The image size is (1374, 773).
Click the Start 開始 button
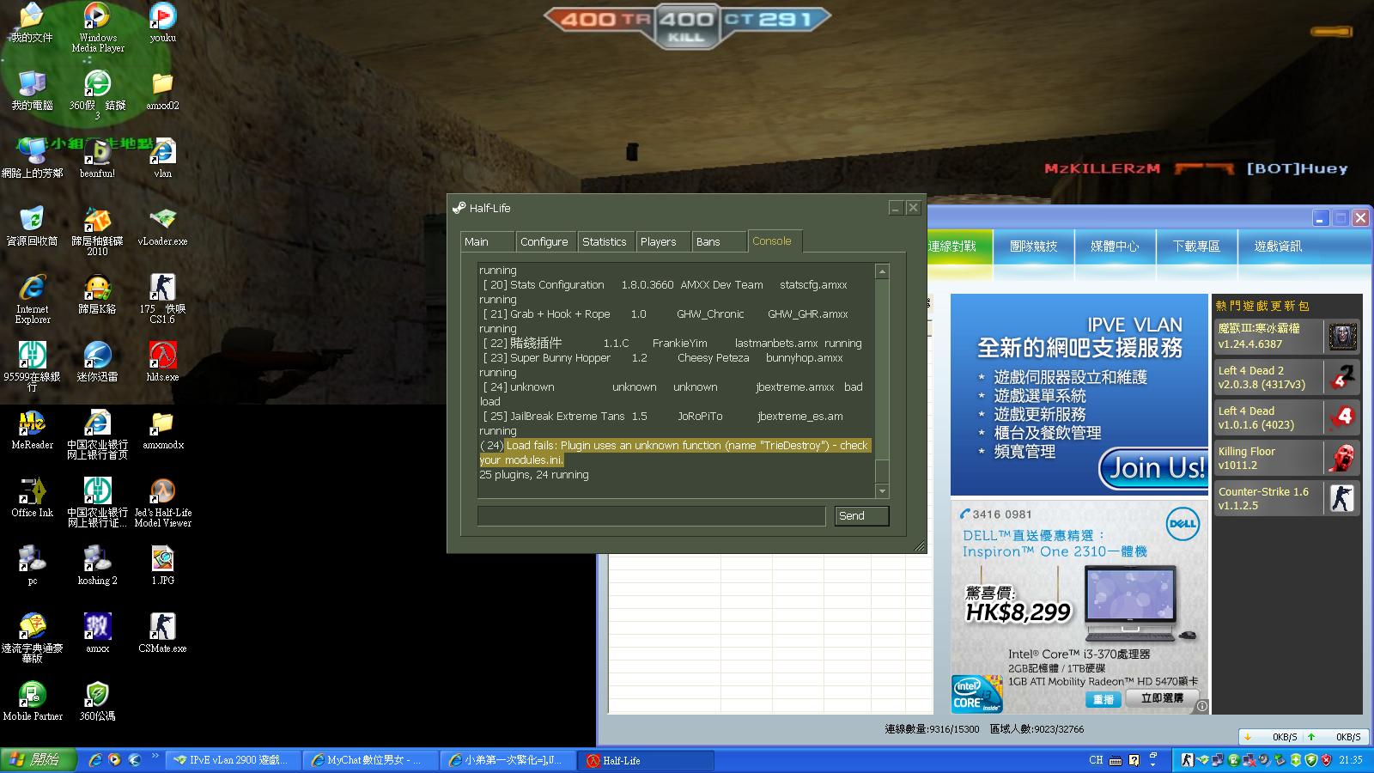[39, 760]
